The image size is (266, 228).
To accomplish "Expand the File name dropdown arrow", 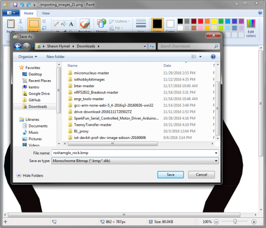I will click(216, 153).
